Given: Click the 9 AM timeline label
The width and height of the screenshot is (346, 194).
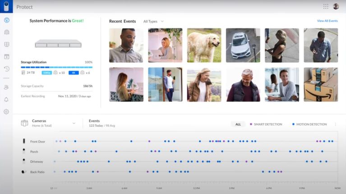Looking at the screenshot, I should [159, 188].
